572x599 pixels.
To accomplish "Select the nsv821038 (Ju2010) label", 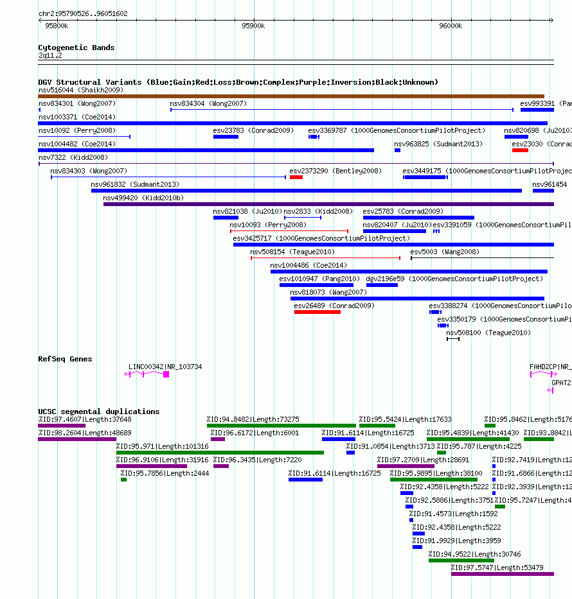I will [x=247, y=211].
